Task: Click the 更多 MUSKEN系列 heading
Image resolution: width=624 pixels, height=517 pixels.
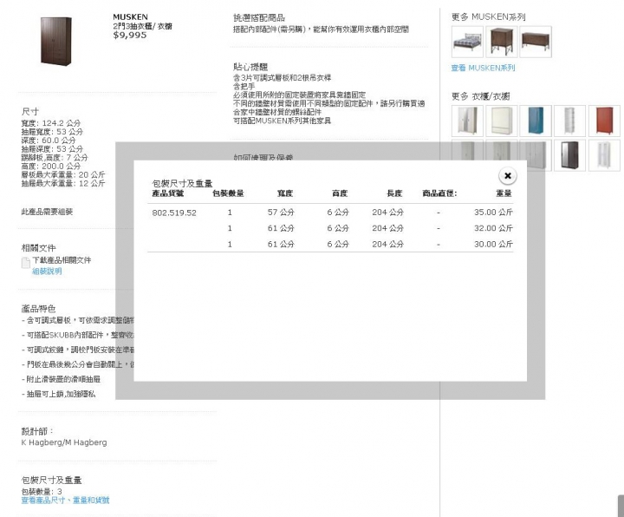Action: 488,16
